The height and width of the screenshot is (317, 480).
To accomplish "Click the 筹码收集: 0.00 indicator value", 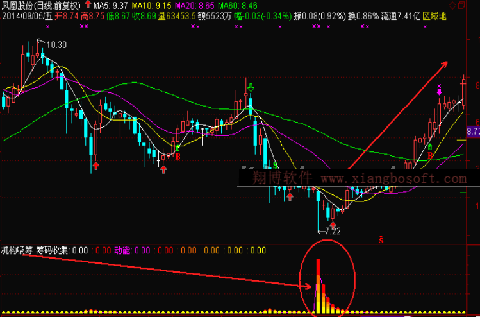I will coord(62,250).
